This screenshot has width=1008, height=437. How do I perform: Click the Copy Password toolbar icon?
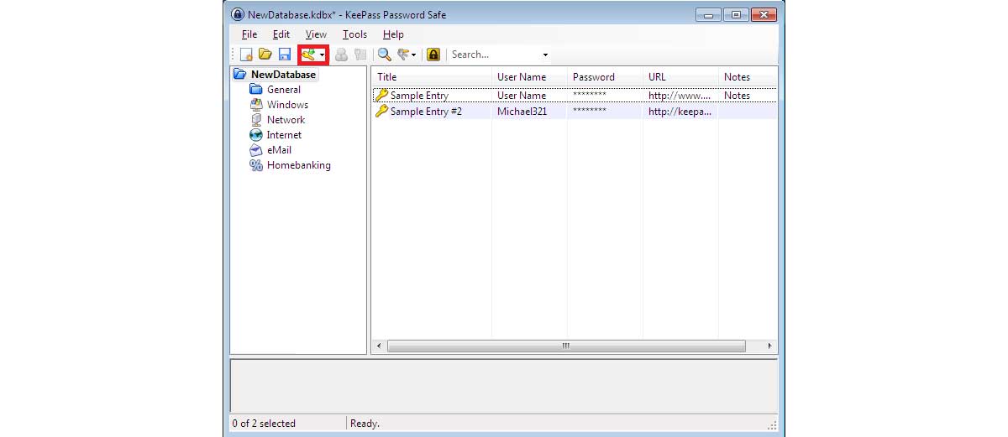click(x=360, y=55)
